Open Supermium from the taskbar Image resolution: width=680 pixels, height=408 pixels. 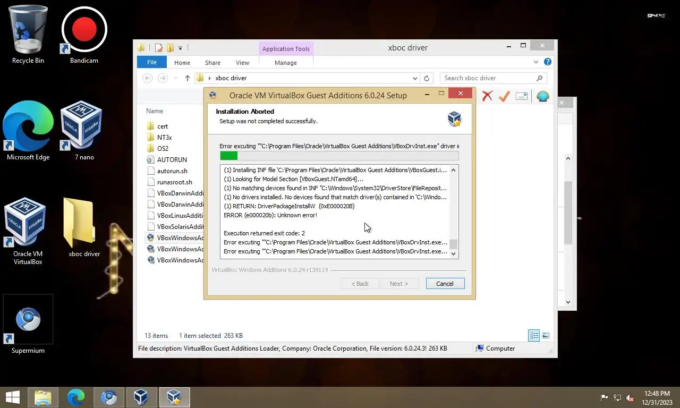pyautogui.click(x=109, y=397)
